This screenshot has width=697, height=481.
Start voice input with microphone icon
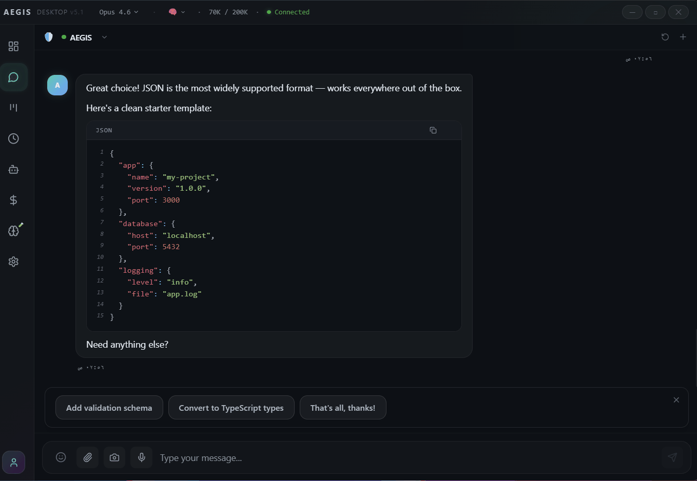pyautogui.click(x=142, y=457)
